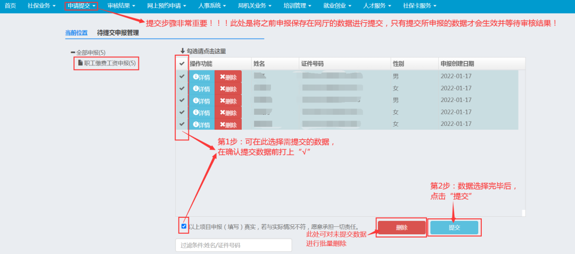
Task: Click the red batch 删除 button
Action: pos(401,227)
